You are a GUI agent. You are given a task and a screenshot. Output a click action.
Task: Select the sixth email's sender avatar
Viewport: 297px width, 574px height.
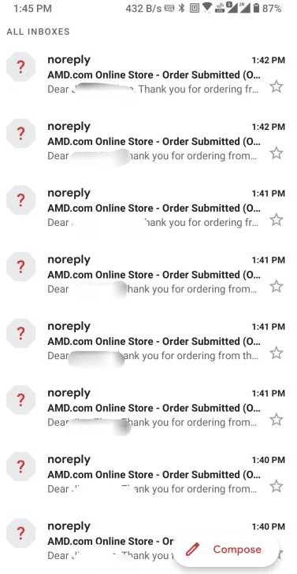[x=20, y=400]
